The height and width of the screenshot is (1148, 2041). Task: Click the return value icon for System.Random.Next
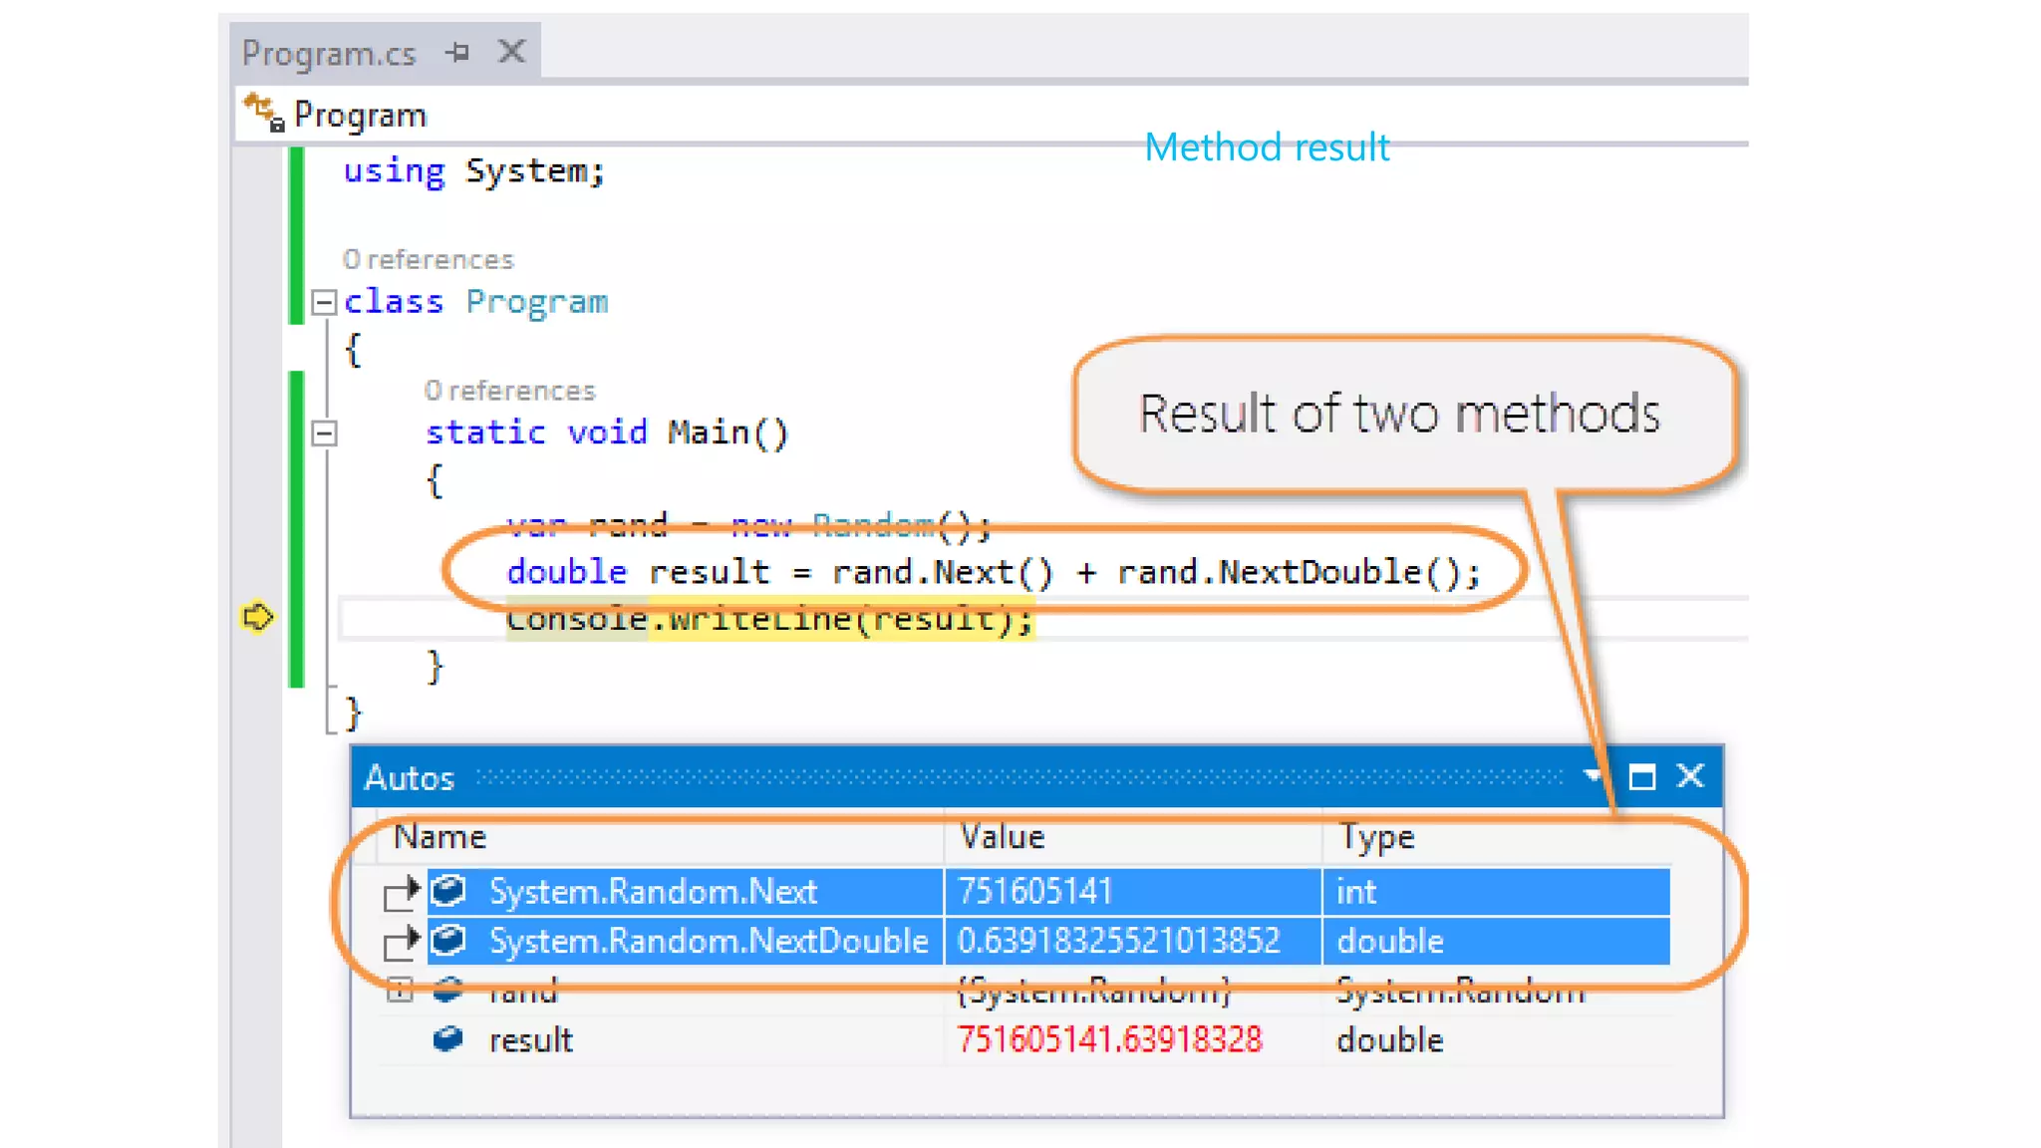point(448,890)
